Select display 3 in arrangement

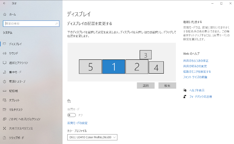pyautogui.click(x=146, y=55)
